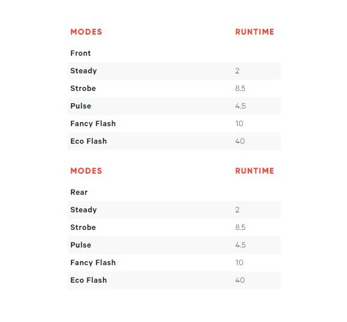The height and width of the screenshot is (322, 347).
Task: Click Pulse in the Front table
Action: [80, 106]
